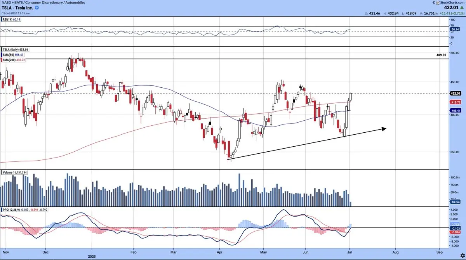466x260 pixels.
Task: Click the Dec label on date axis
Action: pyautogui.click(x=46, y=253)
